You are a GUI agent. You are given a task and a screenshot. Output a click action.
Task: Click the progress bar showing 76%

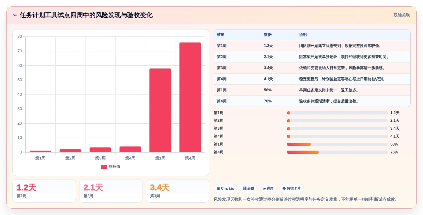(337, 152)
